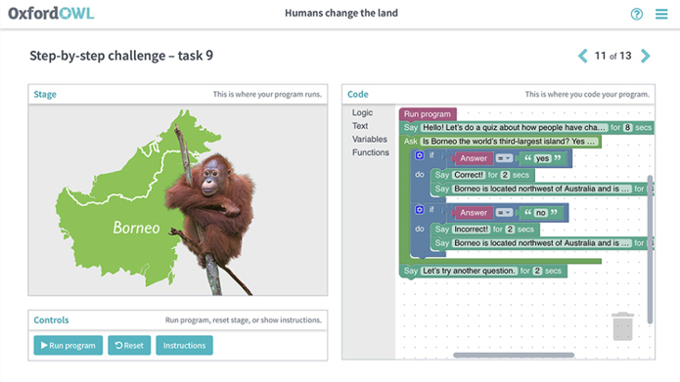Click the Oxford Owl logo
Screen dimensions: 680x382
click(x=51, y=14)
